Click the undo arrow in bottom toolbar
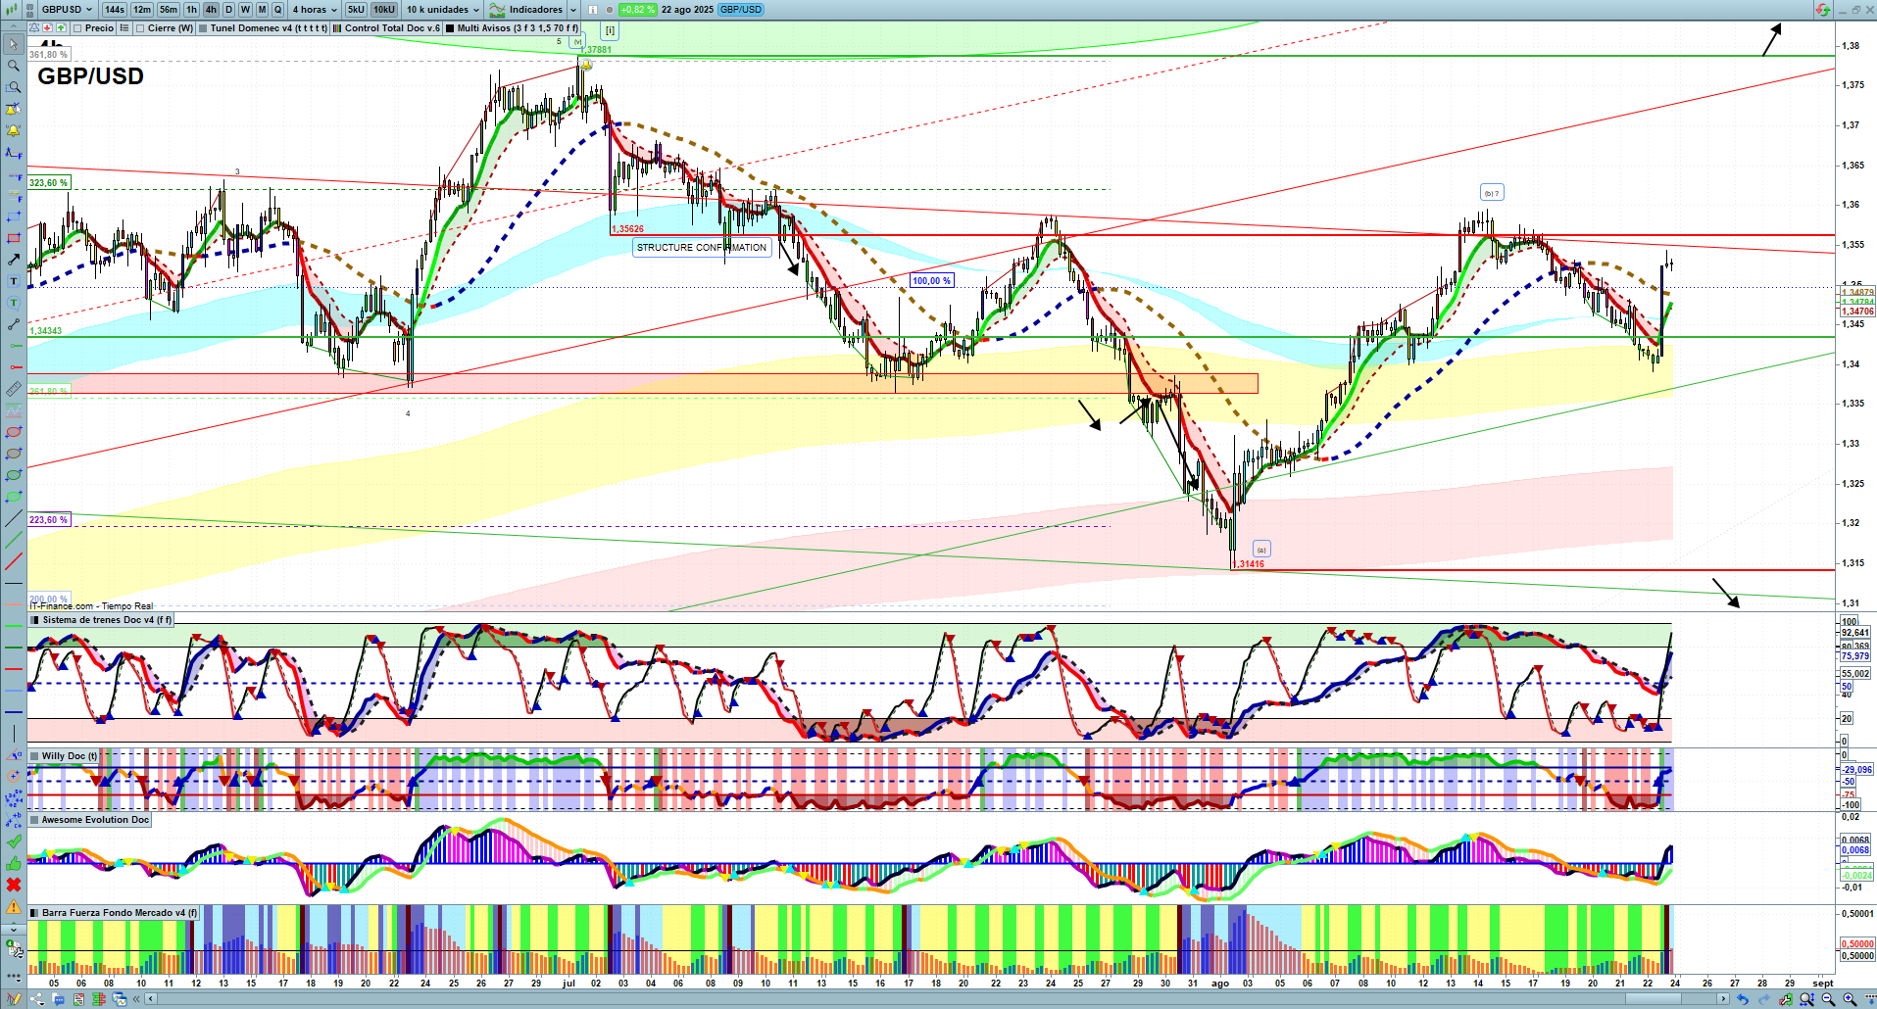 coord(1742,999)
